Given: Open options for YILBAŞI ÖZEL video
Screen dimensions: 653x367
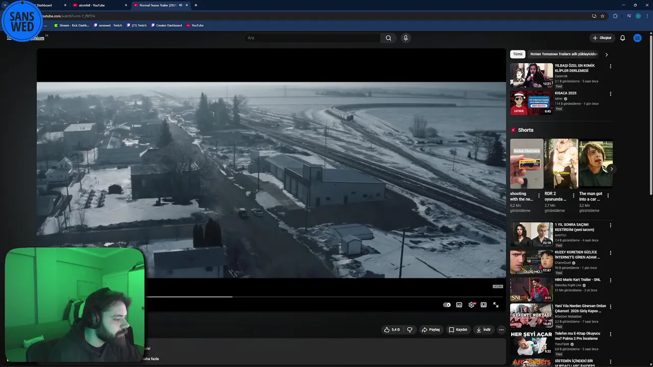Looking at the screenshot, I should (x=610, y=66).
